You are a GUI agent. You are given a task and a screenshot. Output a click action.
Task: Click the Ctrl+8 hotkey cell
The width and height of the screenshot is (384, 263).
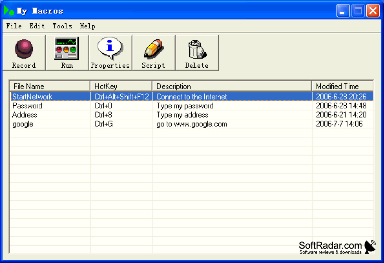coord(103,115)
